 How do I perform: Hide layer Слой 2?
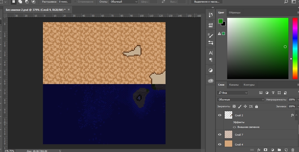(220, 115)
